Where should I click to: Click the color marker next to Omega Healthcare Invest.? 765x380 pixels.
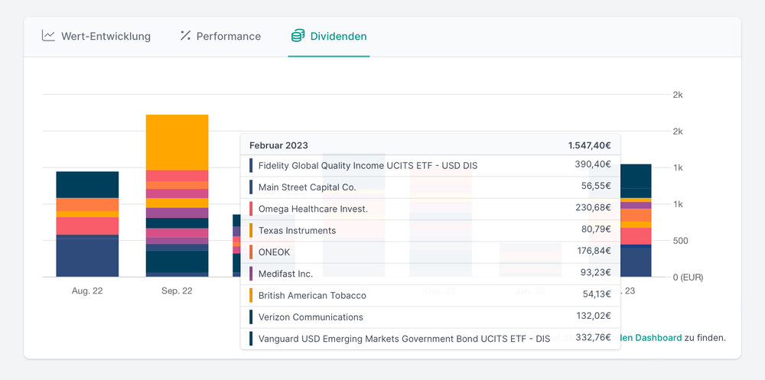pyautogui.click(x=251, y=209)
